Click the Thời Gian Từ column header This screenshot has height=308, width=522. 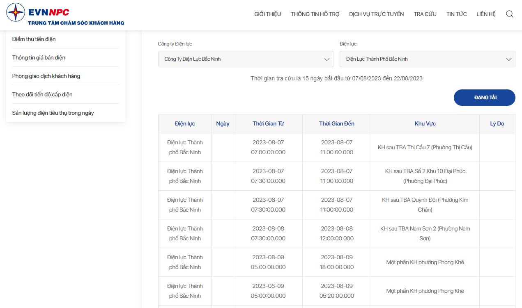tap(268, 123)
